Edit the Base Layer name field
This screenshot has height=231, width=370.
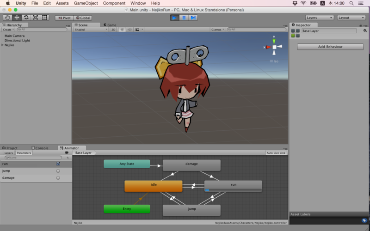point(329,31)
